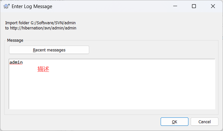Place cursor right after the admin text
This screenshot has width=223, height=131.
click(x=23, y=62)
